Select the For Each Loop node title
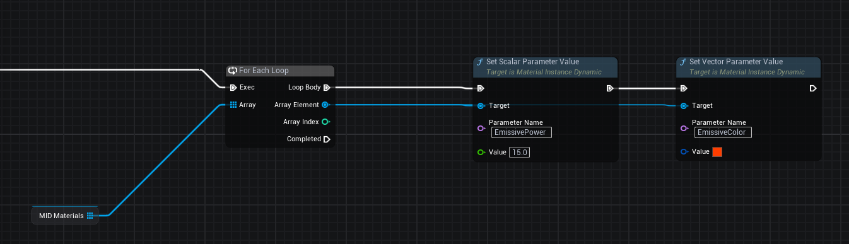Image resolution: width=849 pixels, height=244 pixels. (x=264, y=71)
